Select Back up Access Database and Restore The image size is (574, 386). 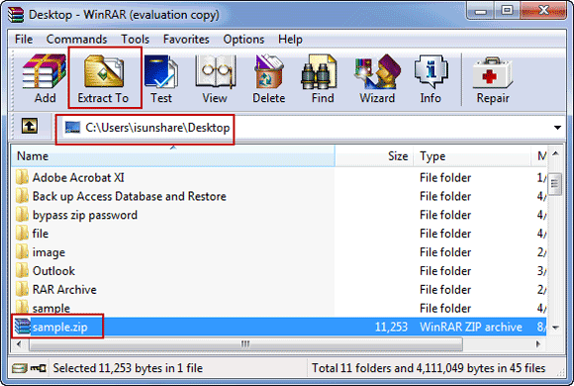click(x=130, y=196)
